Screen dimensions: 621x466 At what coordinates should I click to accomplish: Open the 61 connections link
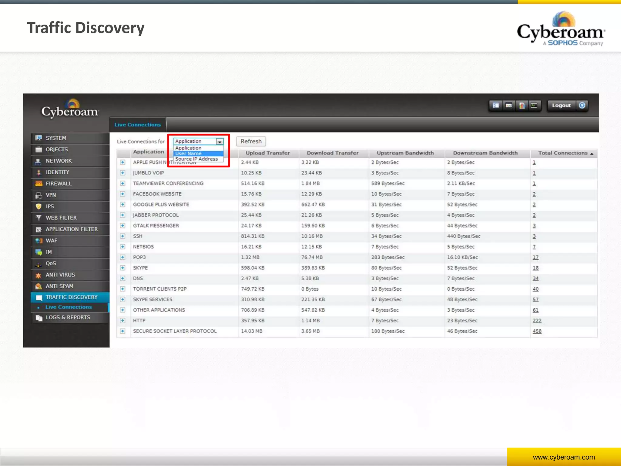point(536,310)
